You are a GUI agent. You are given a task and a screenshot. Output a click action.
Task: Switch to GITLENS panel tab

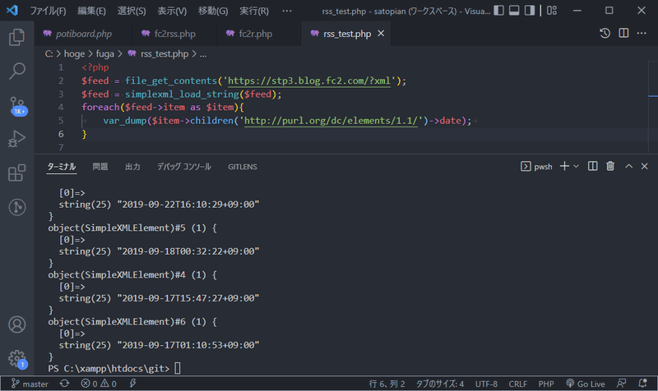[243, 167]
